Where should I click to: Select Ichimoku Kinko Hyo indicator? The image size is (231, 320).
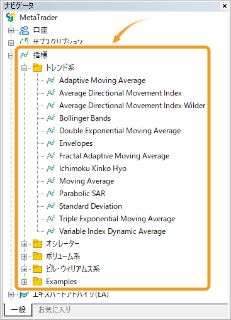(x=93, y=168)
